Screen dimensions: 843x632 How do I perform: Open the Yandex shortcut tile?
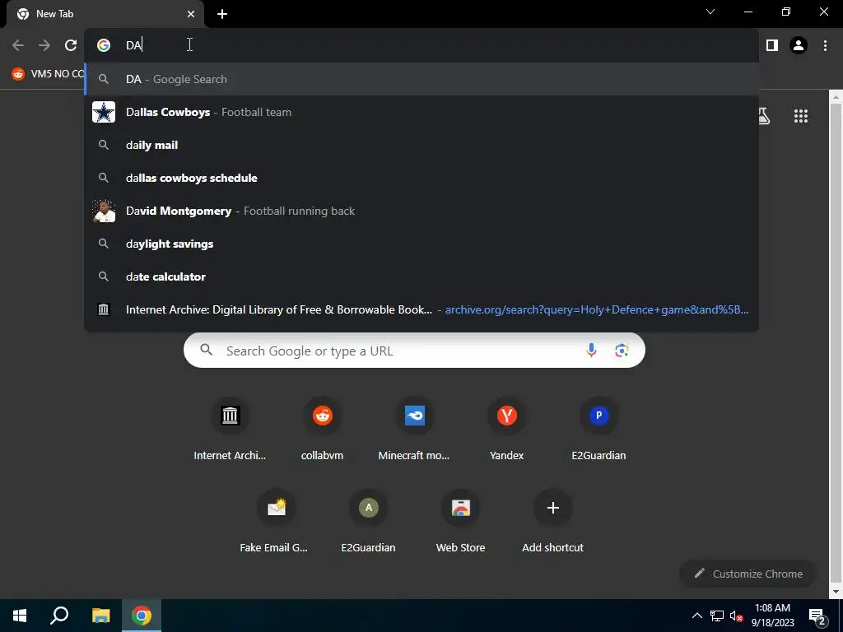click(506, 430)
